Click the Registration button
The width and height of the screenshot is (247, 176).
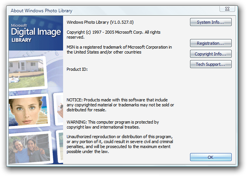pos(211,43)
